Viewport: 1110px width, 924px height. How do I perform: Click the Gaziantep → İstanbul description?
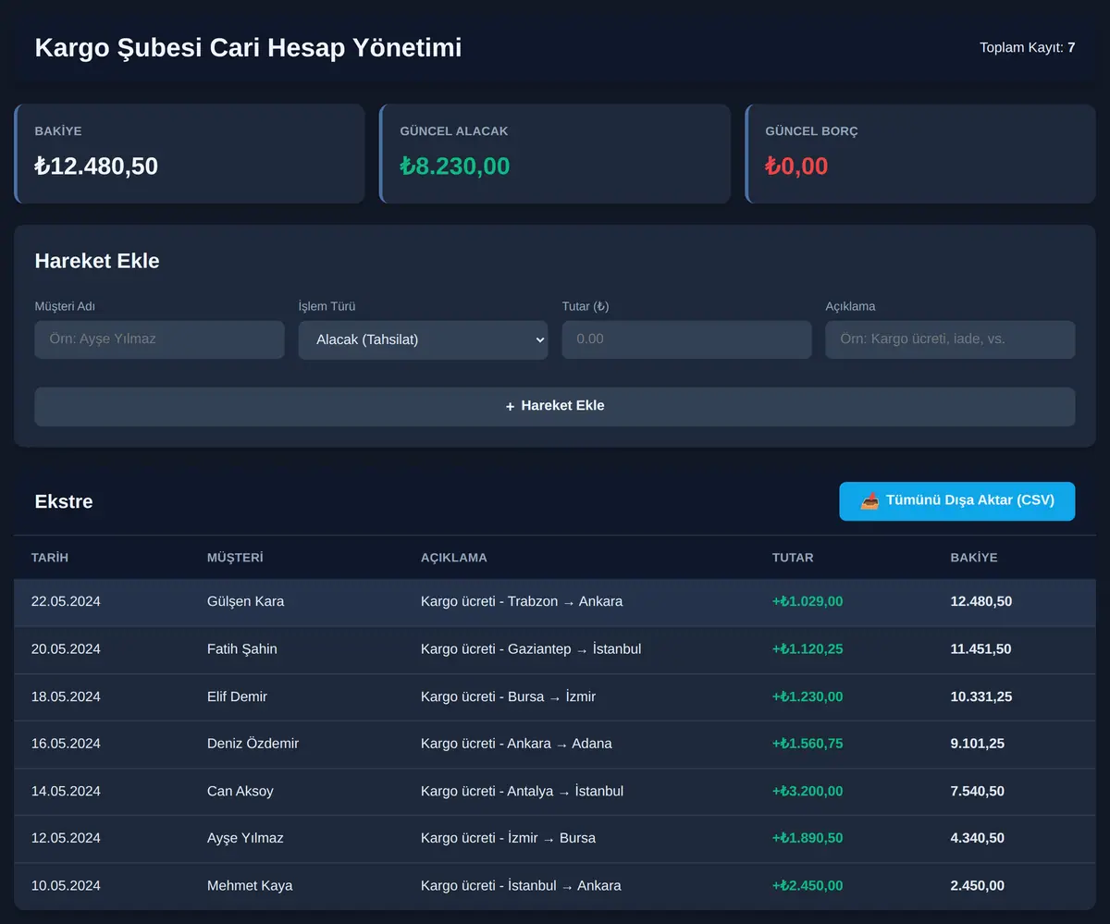(531, 649)
